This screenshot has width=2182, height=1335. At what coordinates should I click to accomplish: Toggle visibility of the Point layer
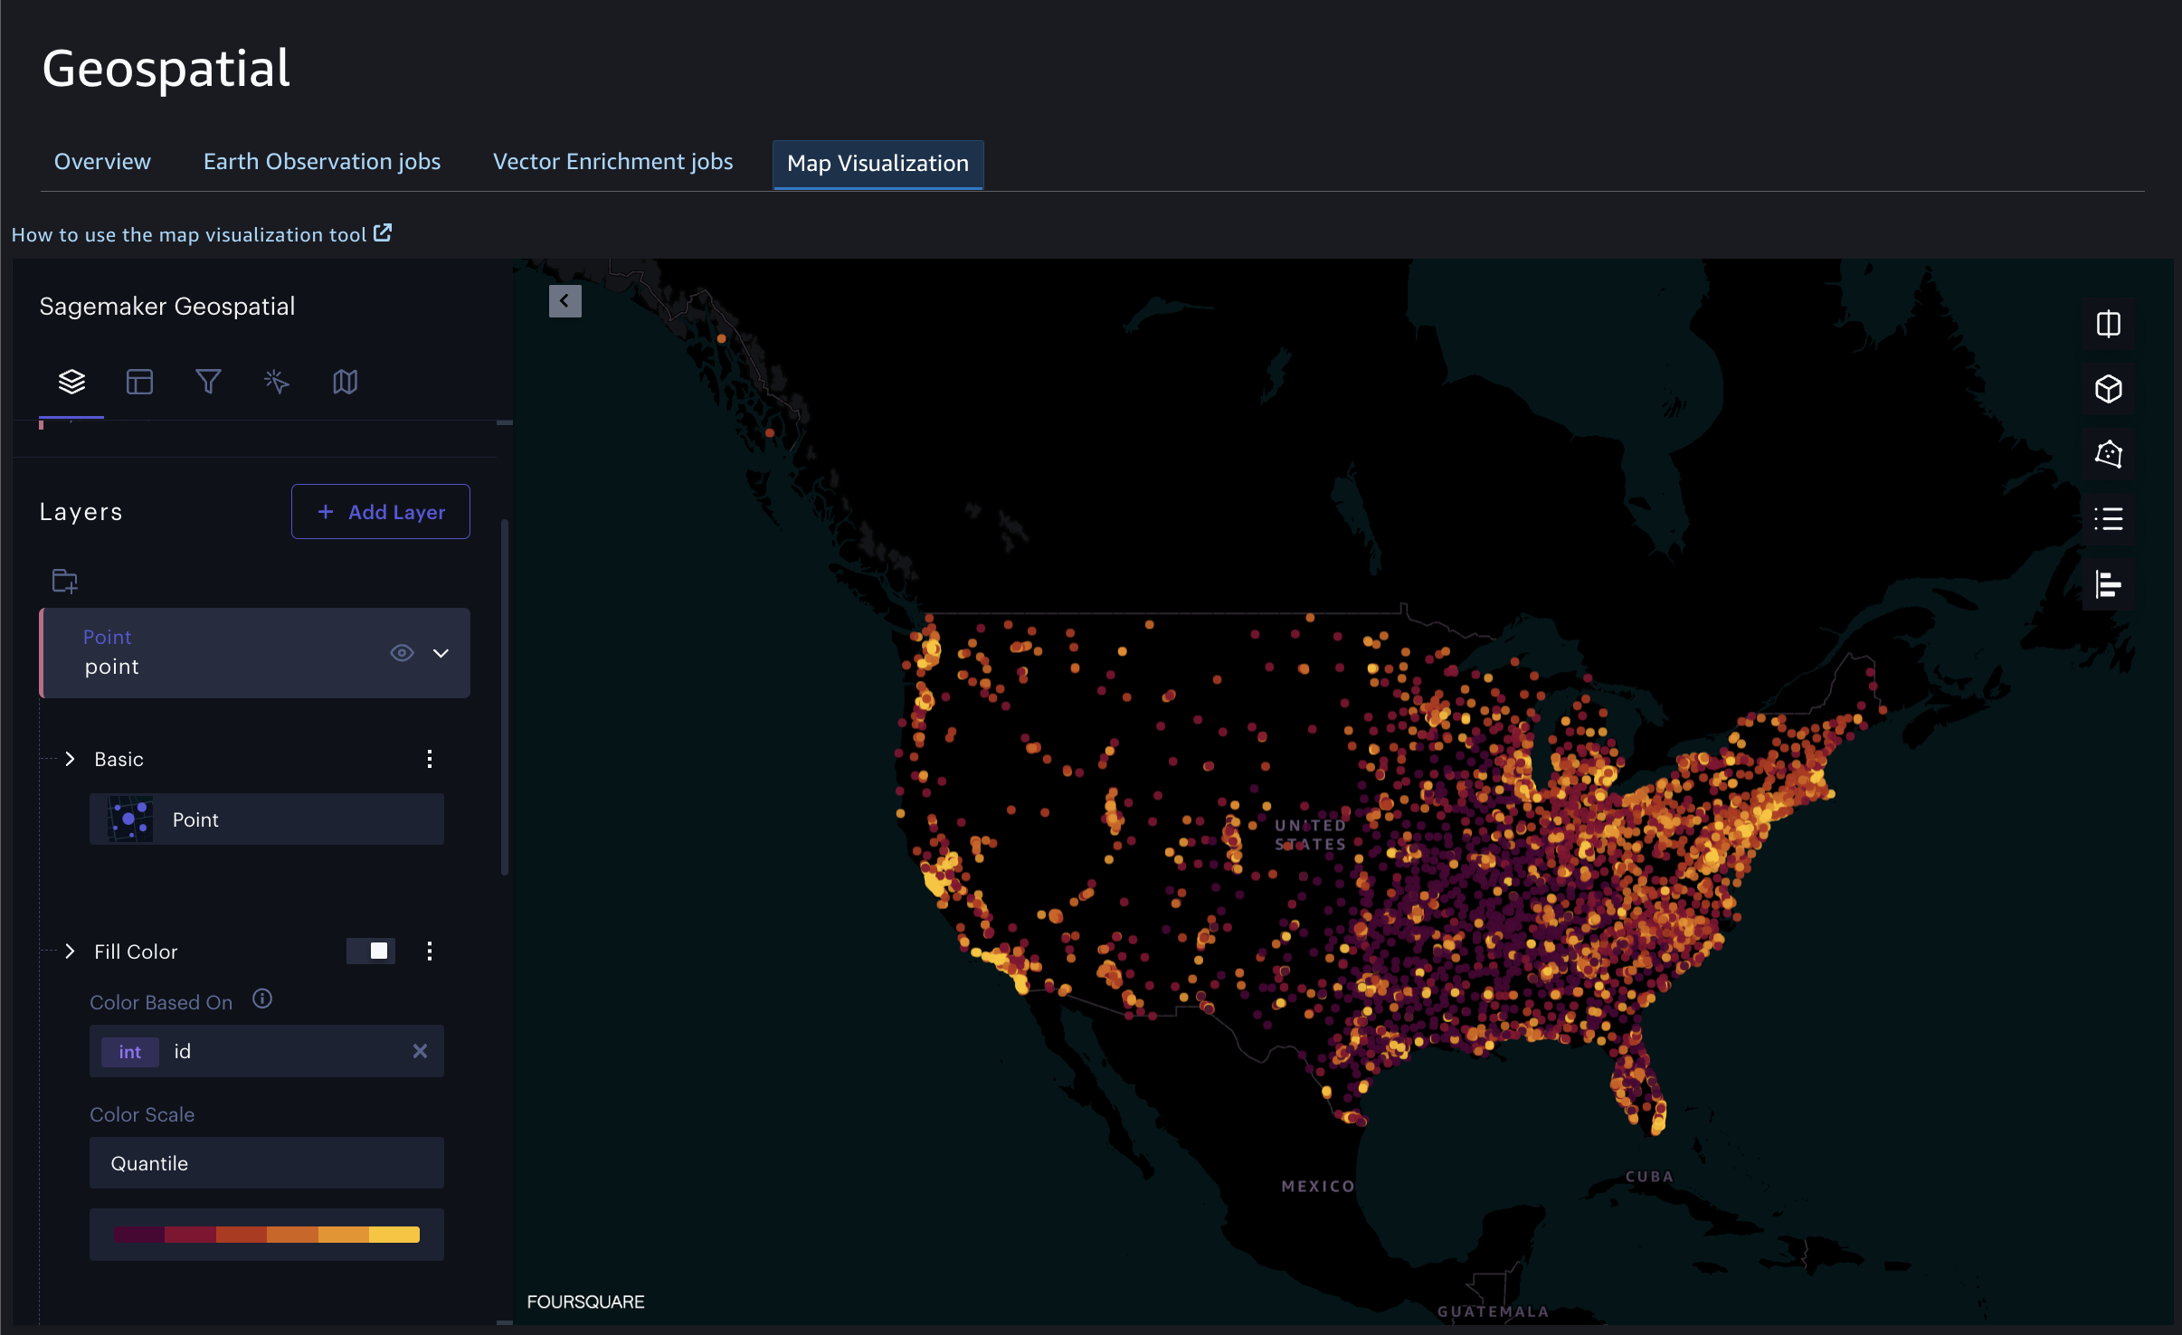tap(401, 651)
